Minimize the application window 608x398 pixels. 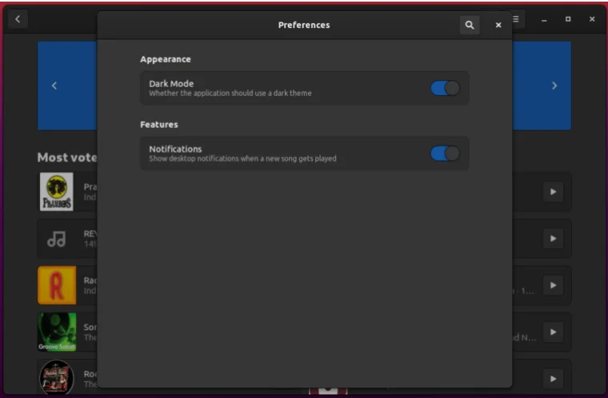tap(544, 19)
